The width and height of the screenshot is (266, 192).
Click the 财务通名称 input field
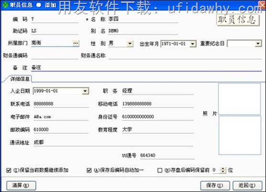coord(185,56)
